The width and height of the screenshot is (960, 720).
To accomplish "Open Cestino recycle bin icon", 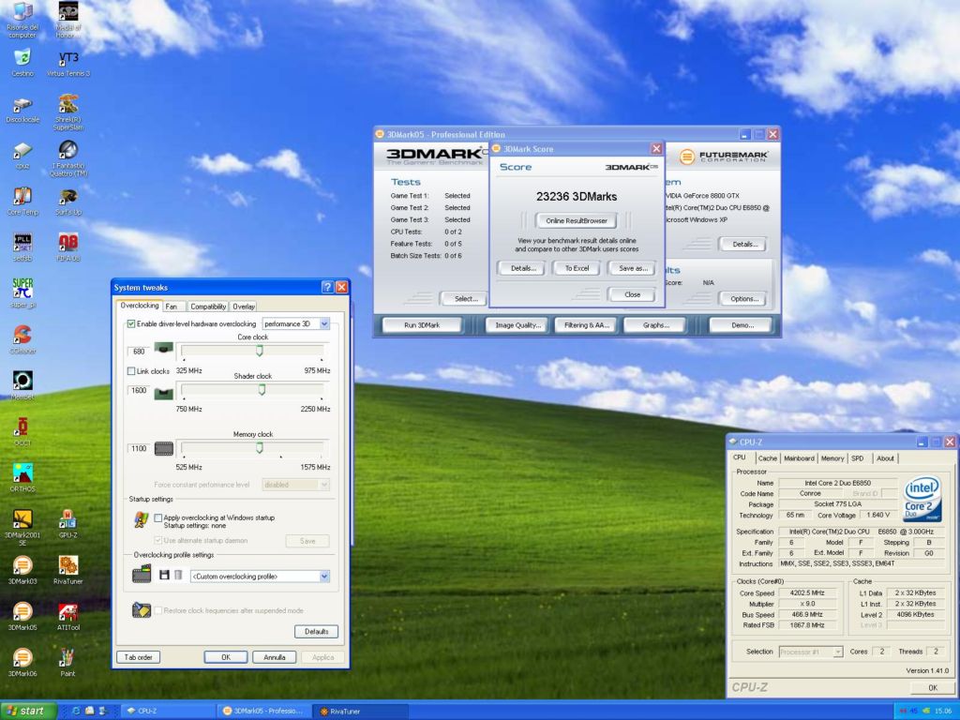I will [22, 62].
